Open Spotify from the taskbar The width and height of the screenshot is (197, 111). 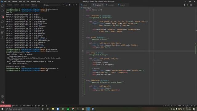pos(68,109)
